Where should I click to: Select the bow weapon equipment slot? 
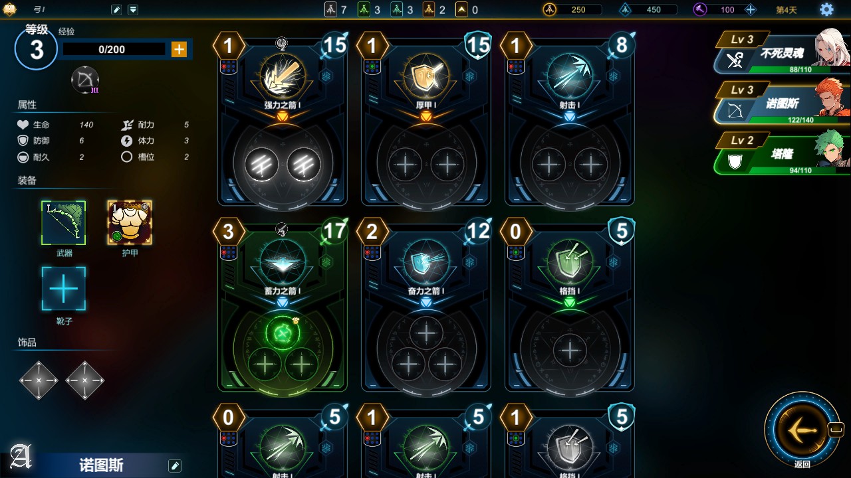tap(63, 223)
